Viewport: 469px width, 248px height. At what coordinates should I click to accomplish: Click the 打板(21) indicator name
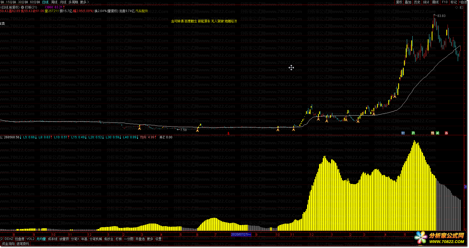[x=31, y=7]
